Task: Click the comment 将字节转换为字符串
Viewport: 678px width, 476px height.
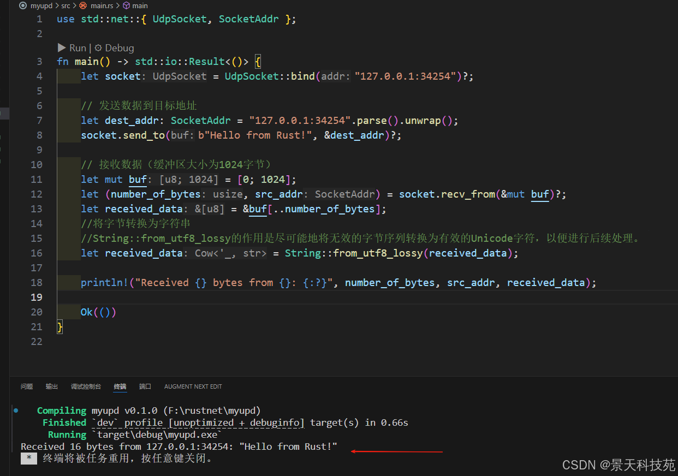Action: (x=135, y=223)
